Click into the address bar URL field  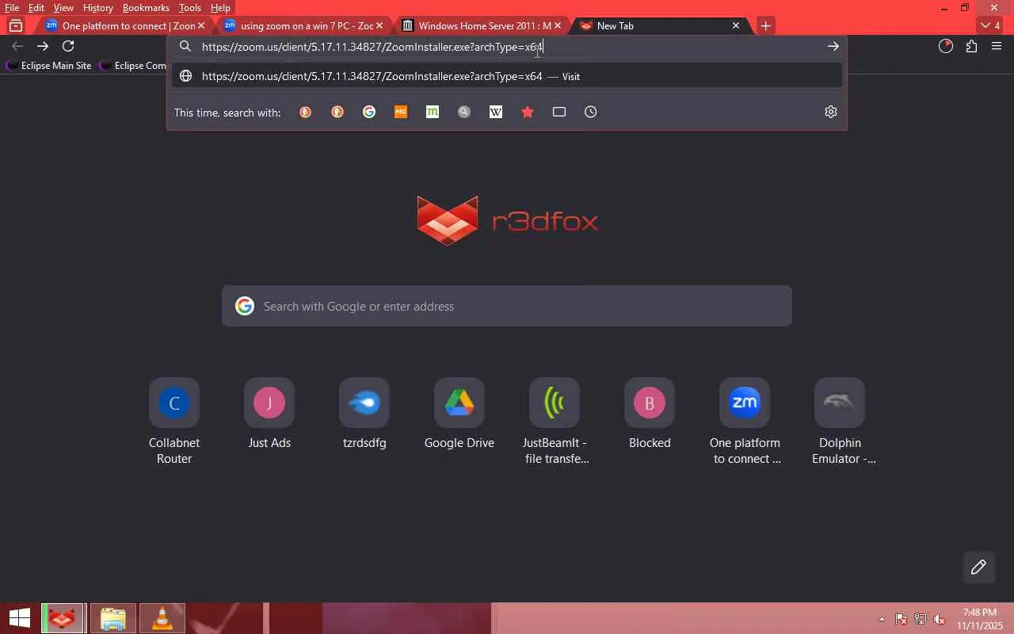pos(507,47)
